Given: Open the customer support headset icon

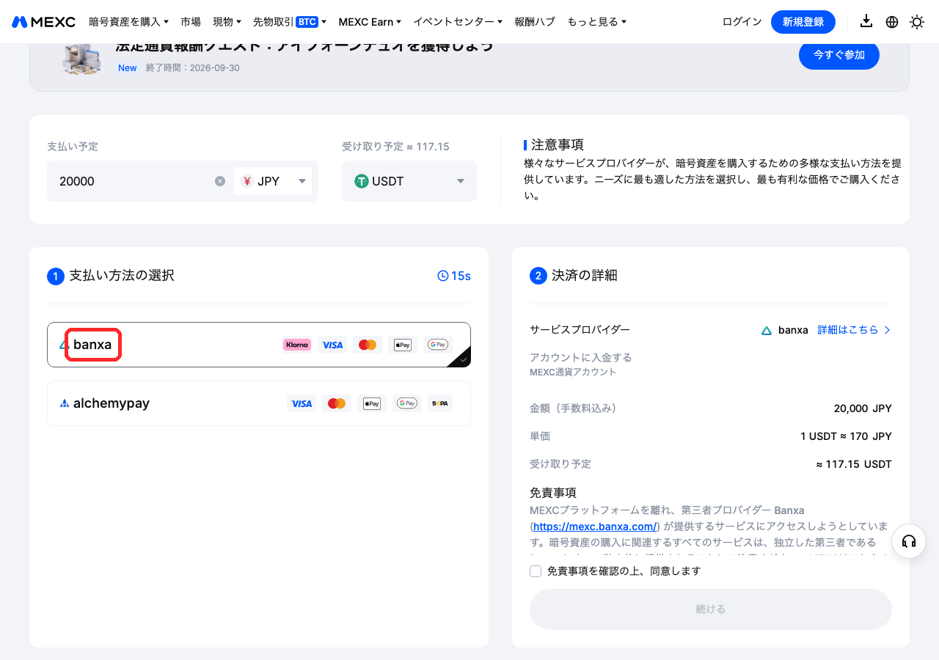Looking at the screenshot, I should 909,542.
